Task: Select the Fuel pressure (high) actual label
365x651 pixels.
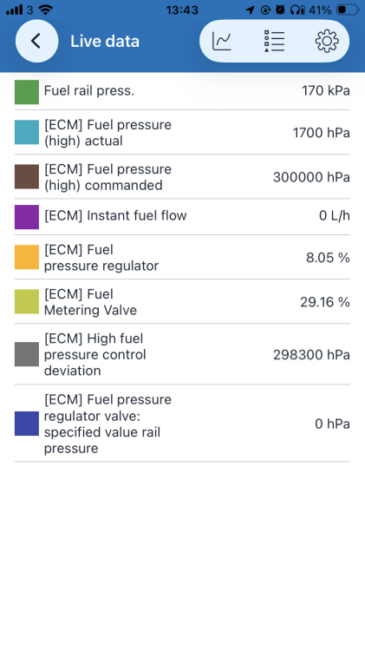Action: (x=108, y=133)
